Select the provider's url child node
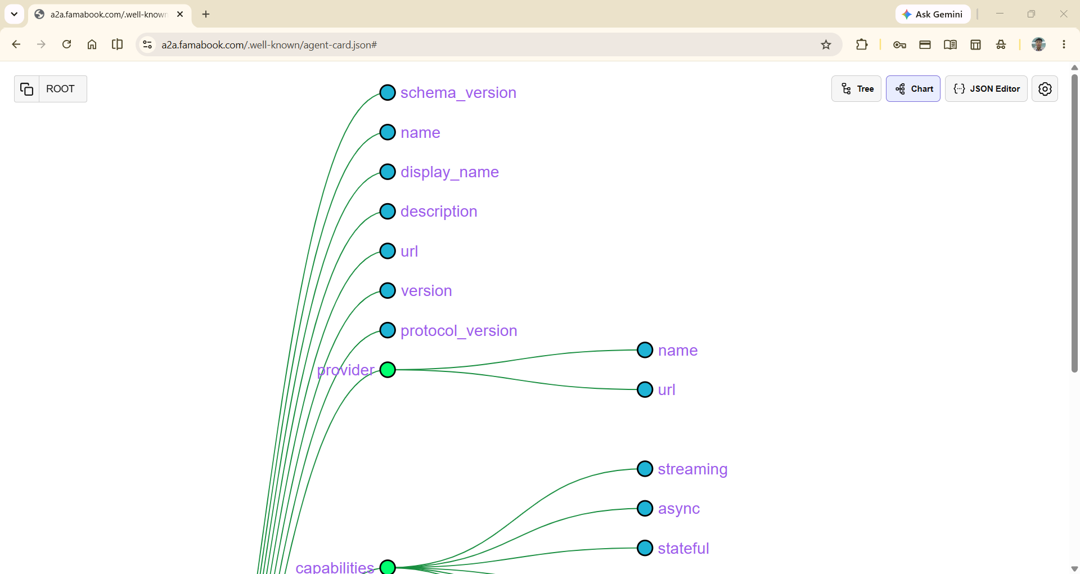This screenshot has height=574, width=1080. (645, 389)
